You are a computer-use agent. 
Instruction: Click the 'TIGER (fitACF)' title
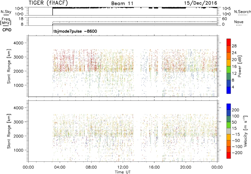click(x=48, y=3)
